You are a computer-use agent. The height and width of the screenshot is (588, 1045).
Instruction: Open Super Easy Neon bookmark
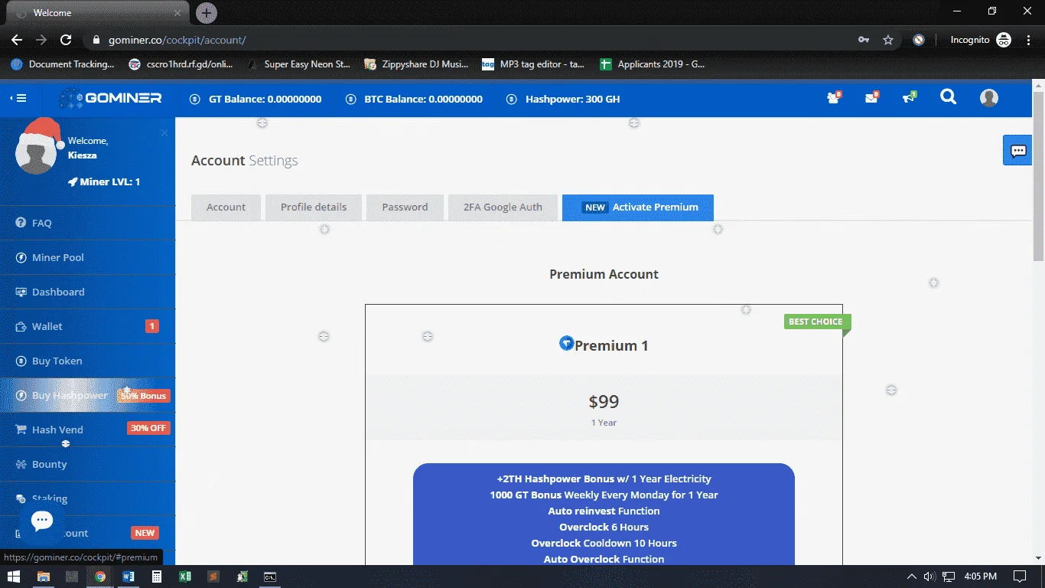click(299, 64)
